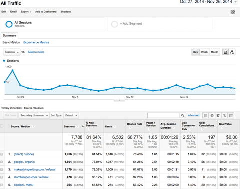Image resolution: width=240 pixels, height=189 pixels.
Task: Open the Sessions metric dropdown
Action: pyautogui.click(x=12, y=52)
